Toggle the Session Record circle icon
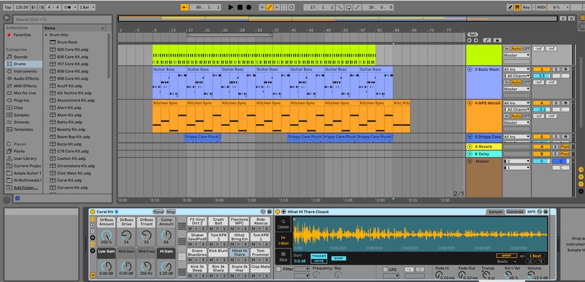Screen dimensions: 585x282 click(x=292, y=7)
